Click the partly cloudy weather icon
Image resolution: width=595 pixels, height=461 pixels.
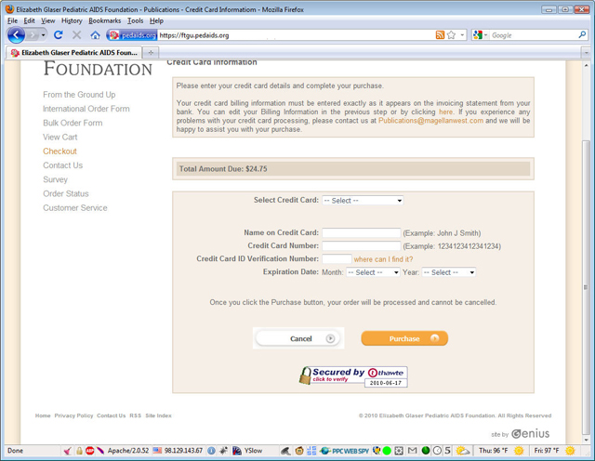coord(463,451)
